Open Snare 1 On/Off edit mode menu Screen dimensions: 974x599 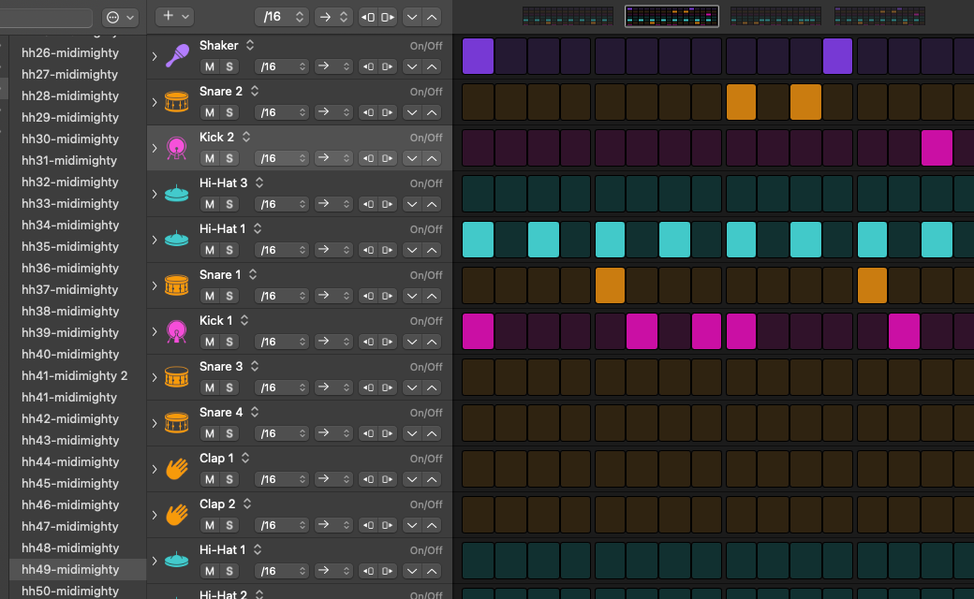tap(426, 275)
